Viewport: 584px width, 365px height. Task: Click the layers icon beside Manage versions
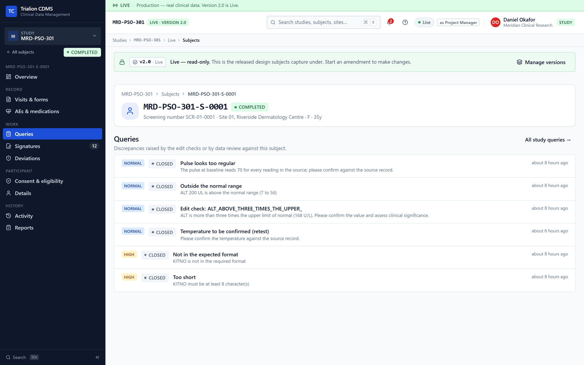[519, 62]
